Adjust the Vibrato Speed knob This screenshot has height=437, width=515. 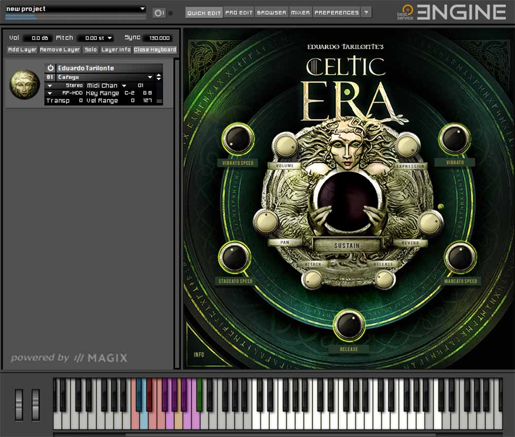237,140
